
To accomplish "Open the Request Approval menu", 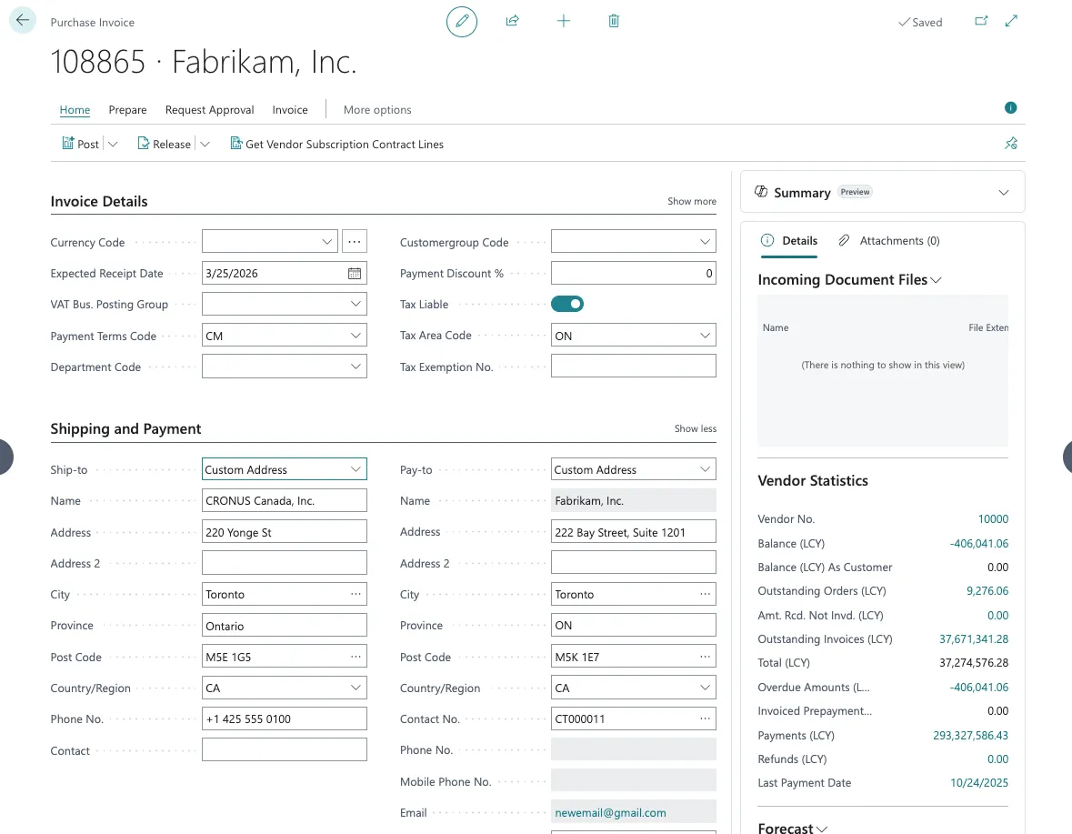I will tap(209, 109).
